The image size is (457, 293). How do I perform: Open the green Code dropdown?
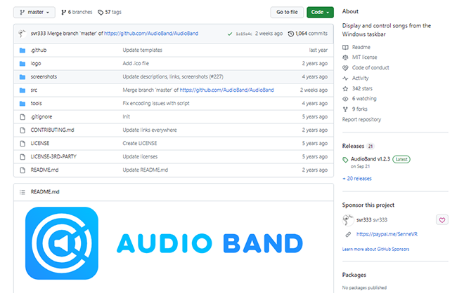coord(320,12)
